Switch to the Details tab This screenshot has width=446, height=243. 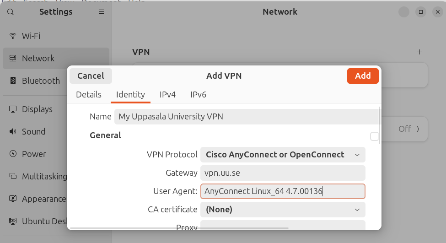coord(89,95)
